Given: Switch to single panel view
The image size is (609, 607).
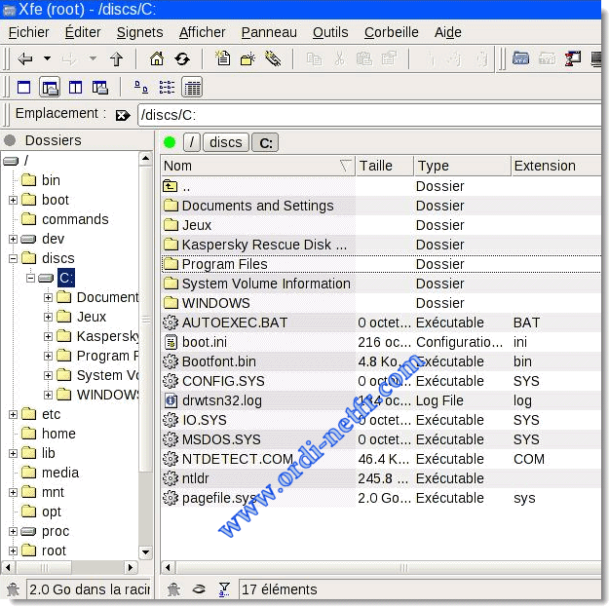Looking at the screenshot, I should pyautogui.click(x=23, y=88).
